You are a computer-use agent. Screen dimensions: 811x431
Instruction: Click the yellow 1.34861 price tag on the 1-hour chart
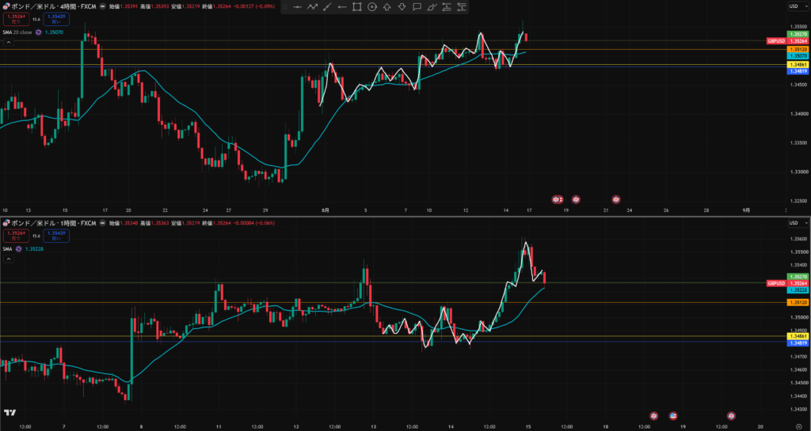coord(797,336)
